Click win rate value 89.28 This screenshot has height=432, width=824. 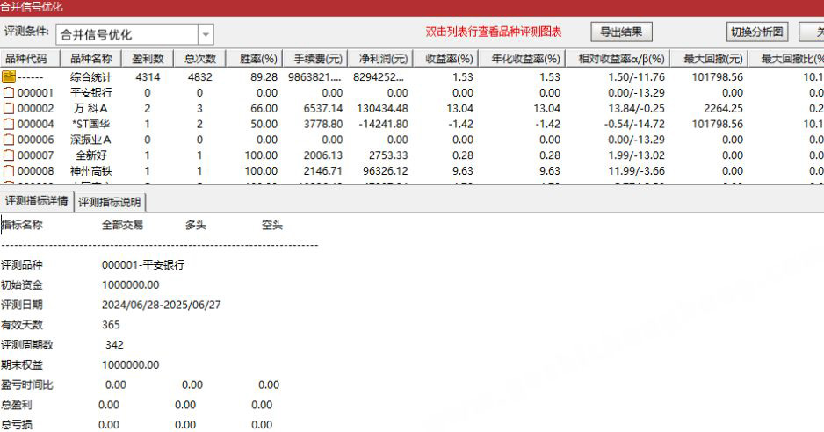tap(264, 77)
